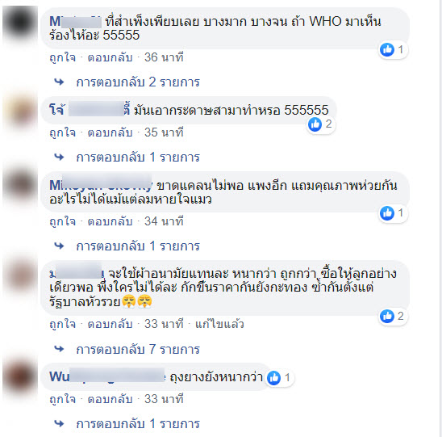Image resolution: width=442 pixels, height=437 pixels.
Task: Like the comment posted 35 นาที ago
Action: [x=63, y=132]
